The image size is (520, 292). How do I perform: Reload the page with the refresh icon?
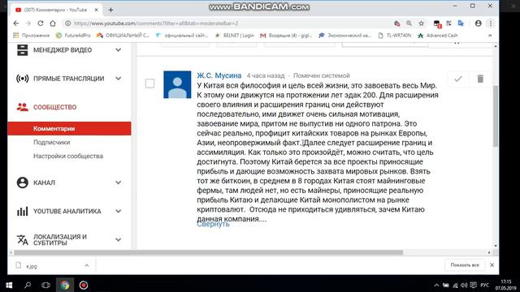point(41,24)
